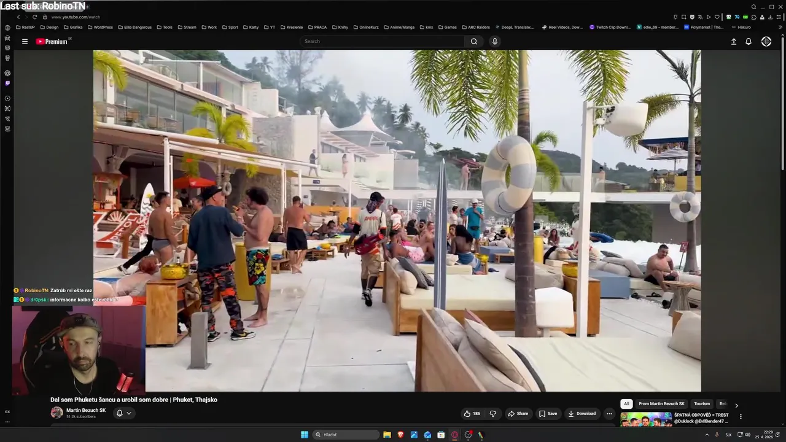Open browser extensions puzzle icon

(x=753, y=17)
